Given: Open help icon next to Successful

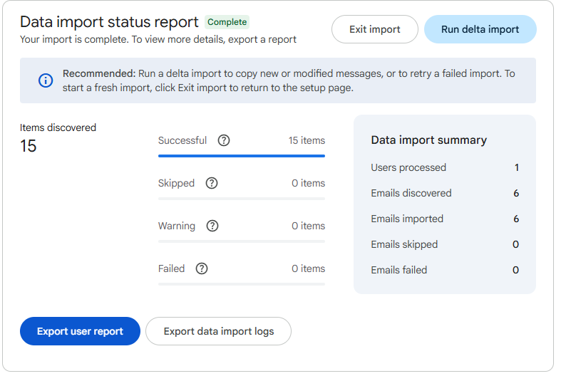Looking at the screenshot, I should 224,140.
